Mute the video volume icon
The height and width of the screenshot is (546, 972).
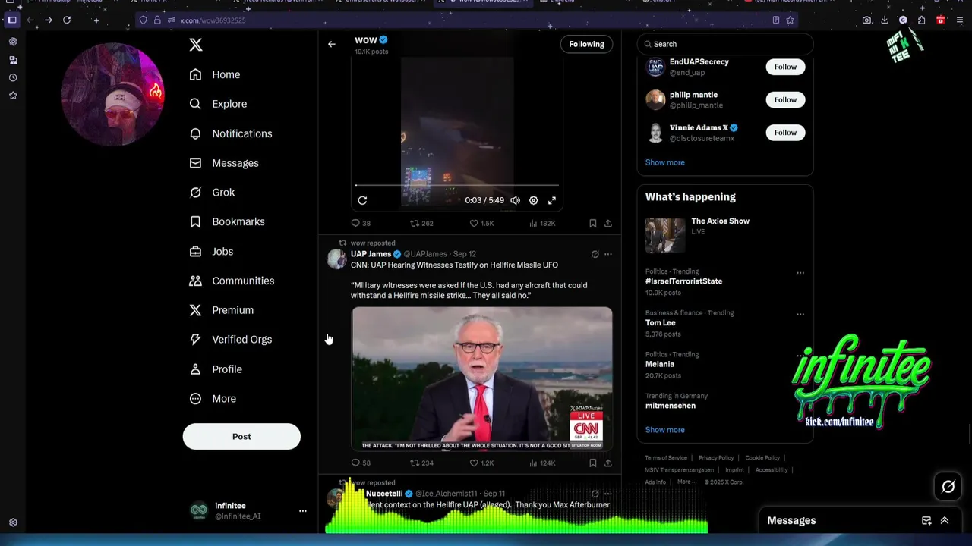[515, 200]
